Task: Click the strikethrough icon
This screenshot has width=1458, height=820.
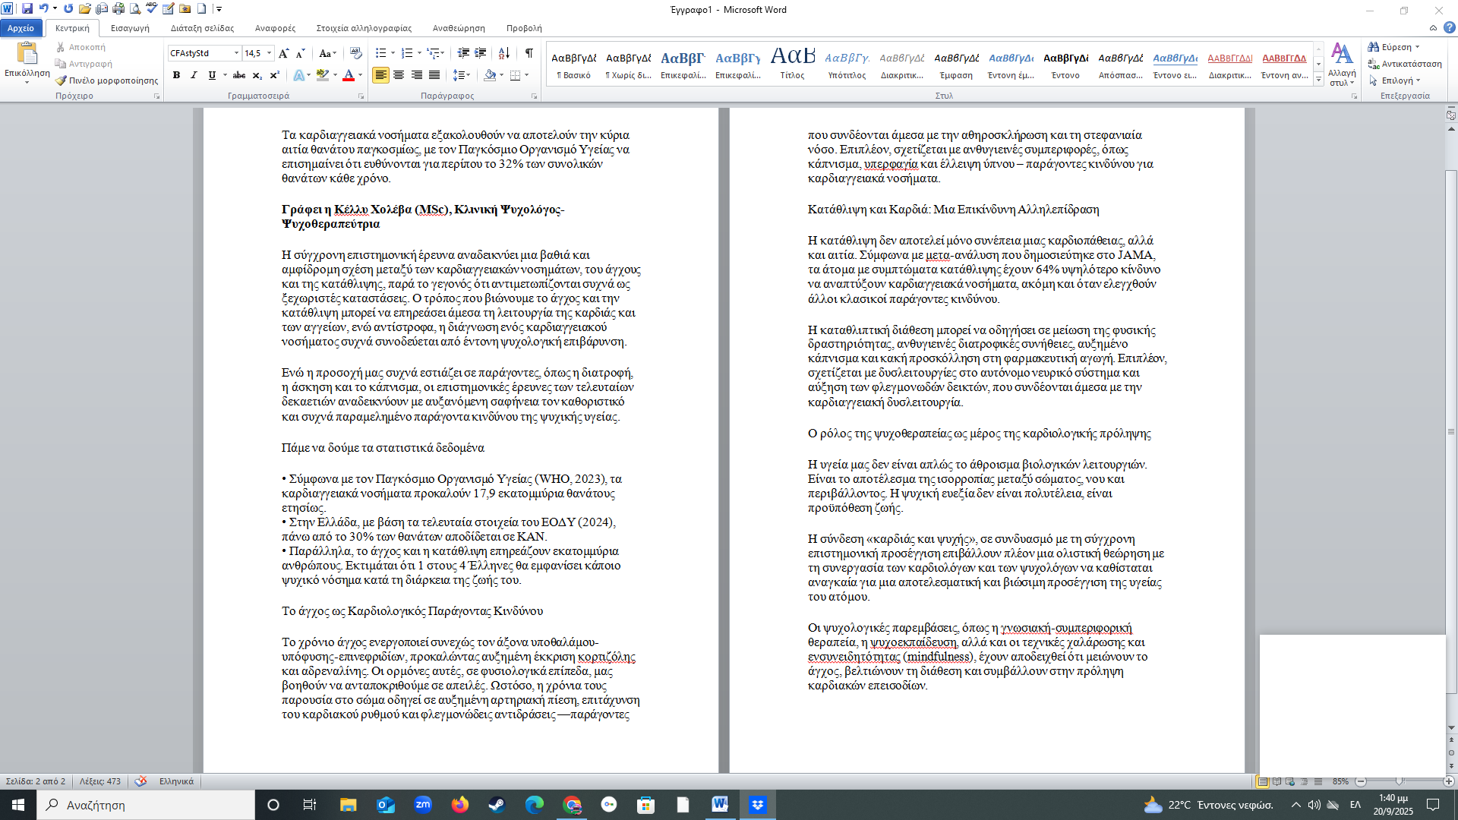Action: coord(239,75)
